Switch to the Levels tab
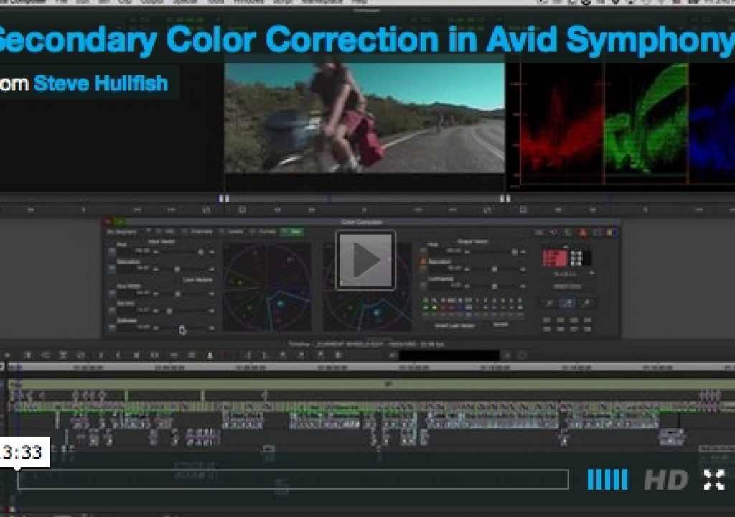This screenshot has height=517, width=735. coord(233,232)
